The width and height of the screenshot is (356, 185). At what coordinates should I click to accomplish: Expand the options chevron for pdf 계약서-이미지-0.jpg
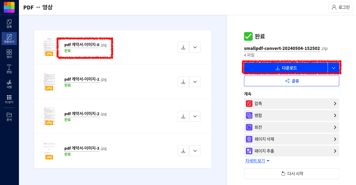[x=195, y=47]
